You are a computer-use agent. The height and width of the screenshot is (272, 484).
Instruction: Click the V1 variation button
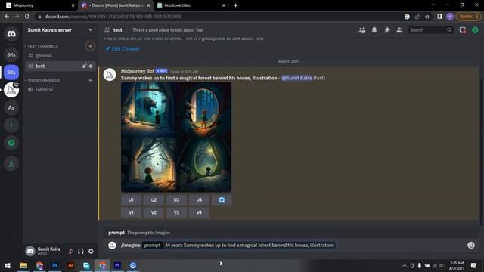point(131,212)
